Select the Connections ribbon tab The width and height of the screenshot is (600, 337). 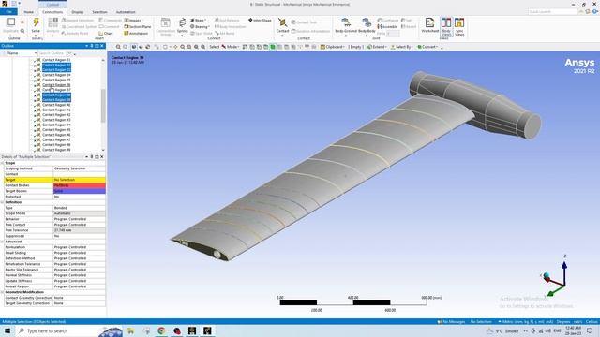(52, 12)
